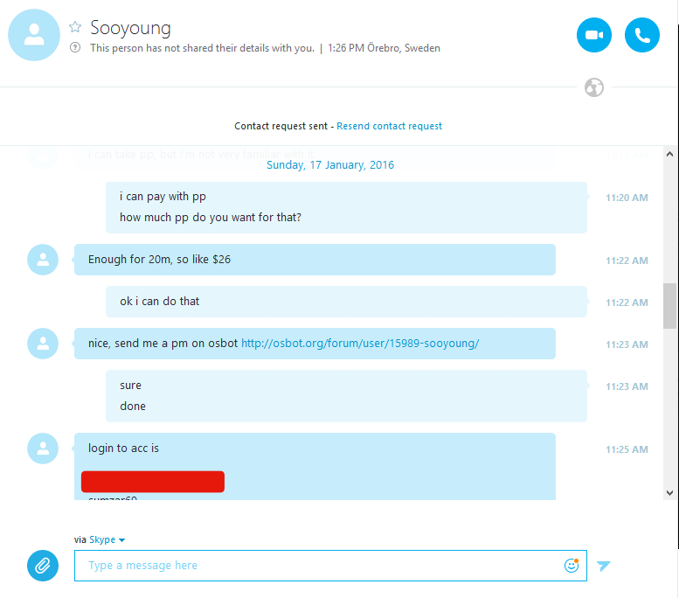Open the globe translator icon
Screen dimensions: 679x598
tap(593, 87)
